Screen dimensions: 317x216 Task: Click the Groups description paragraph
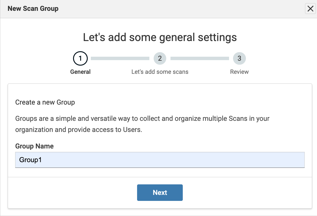(142, 124)
